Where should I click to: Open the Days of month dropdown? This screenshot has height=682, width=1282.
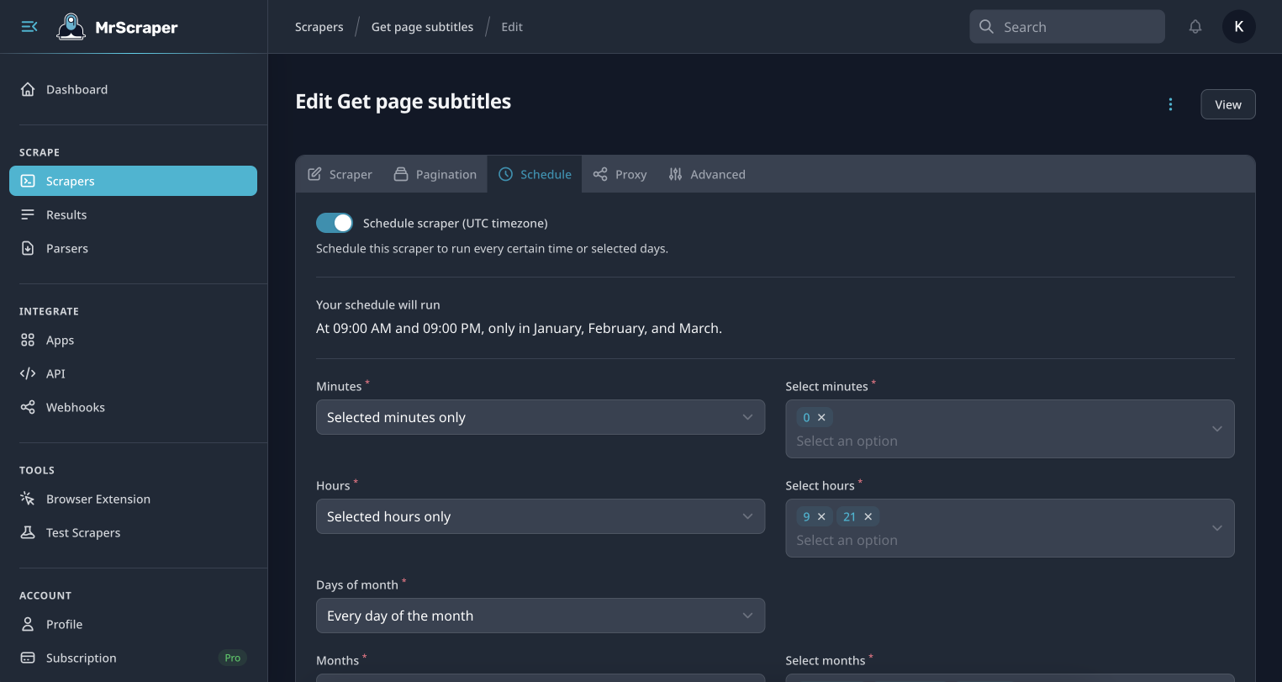[x=540, y=616]
